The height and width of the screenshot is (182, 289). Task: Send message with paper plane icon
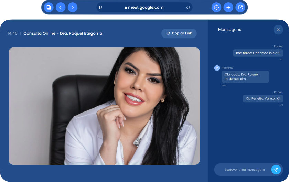(276, 170)
